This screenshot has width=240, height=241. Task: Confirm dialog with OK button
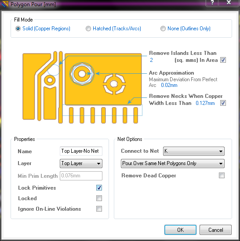coord(180,230)
